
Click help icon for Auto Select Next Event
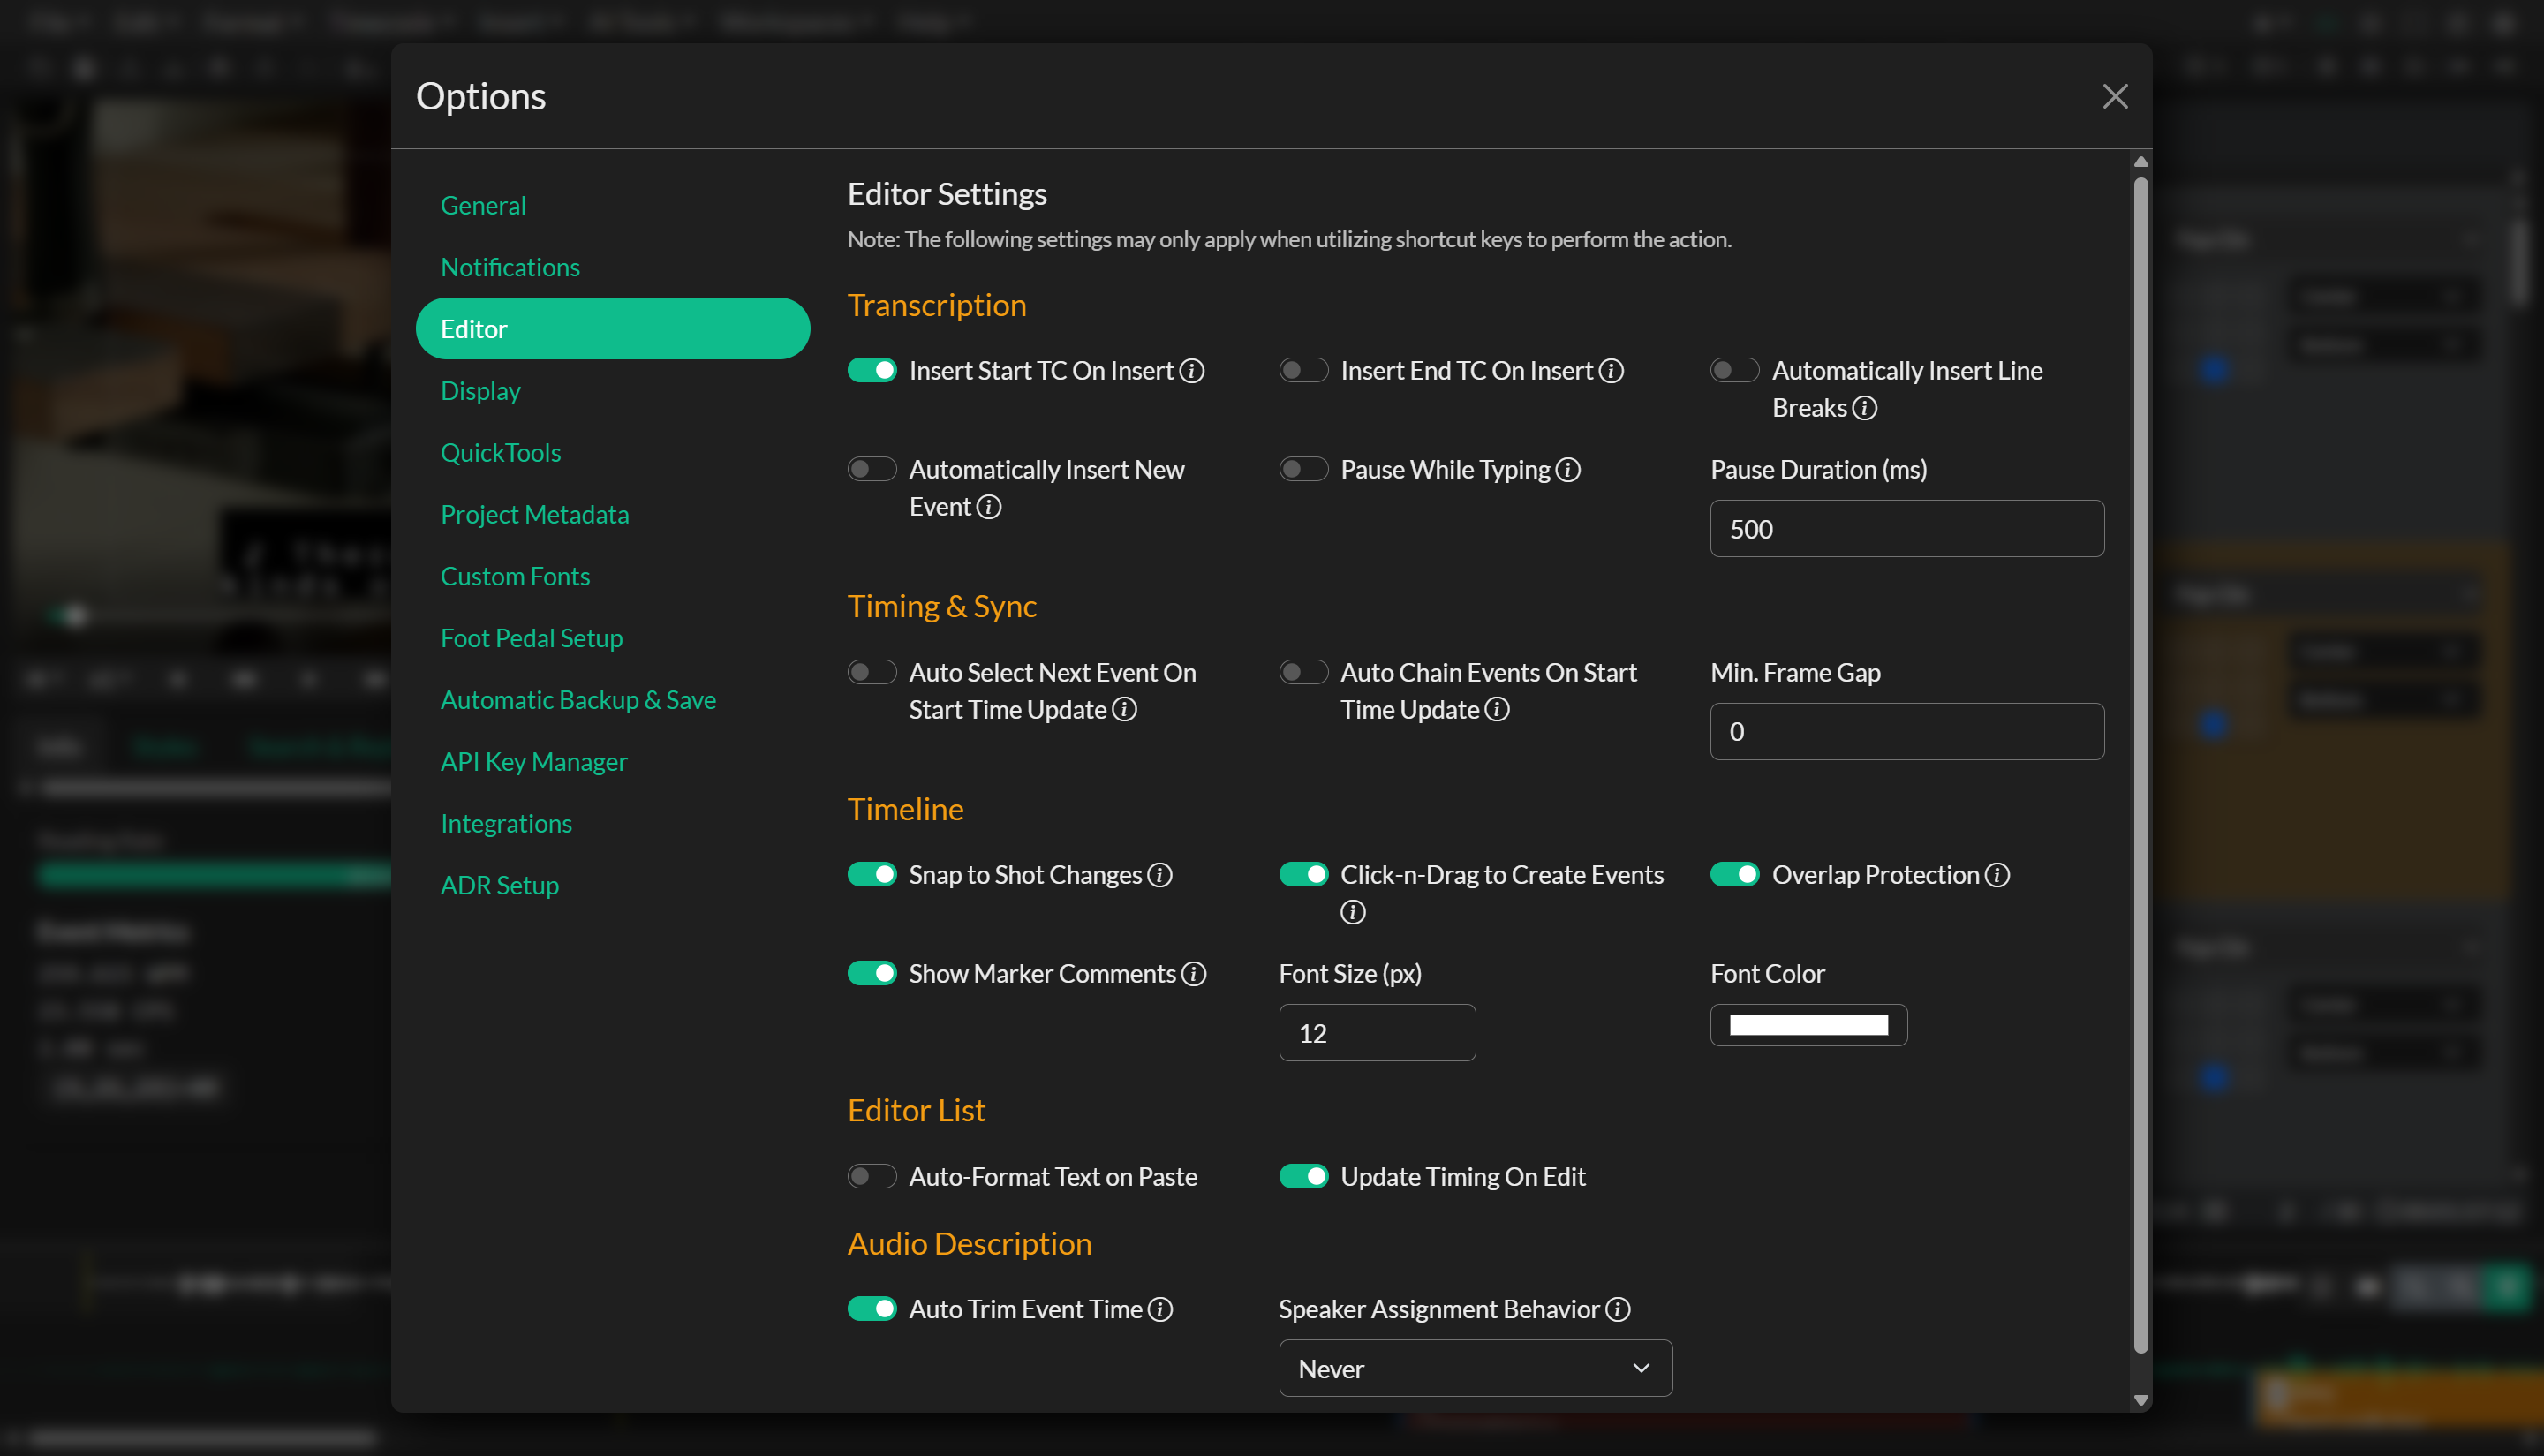click(1125, 710)
